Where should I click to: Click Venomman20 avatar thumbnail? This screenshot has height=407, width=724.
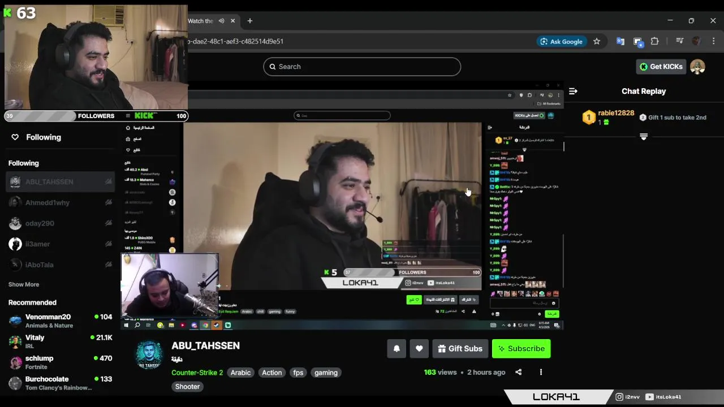tap(15, 321)
